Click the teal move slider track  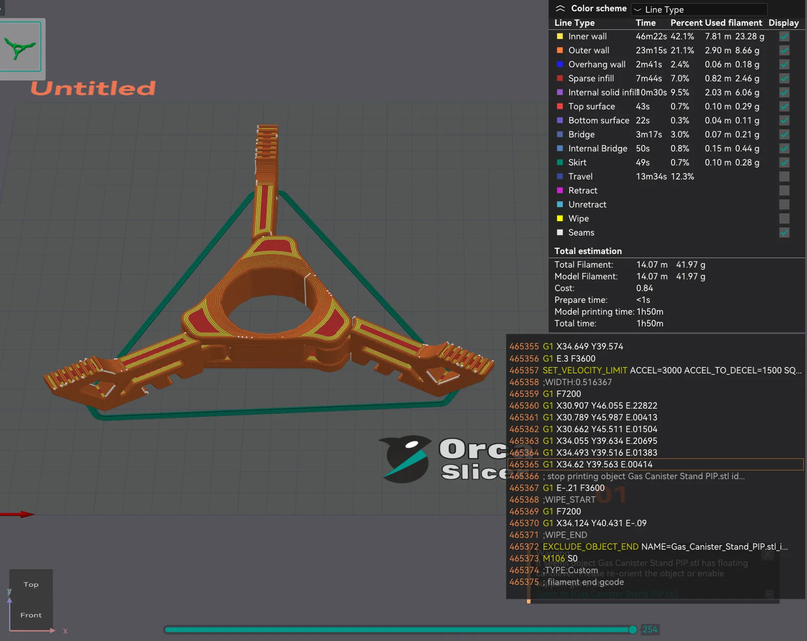click(398, 629)
